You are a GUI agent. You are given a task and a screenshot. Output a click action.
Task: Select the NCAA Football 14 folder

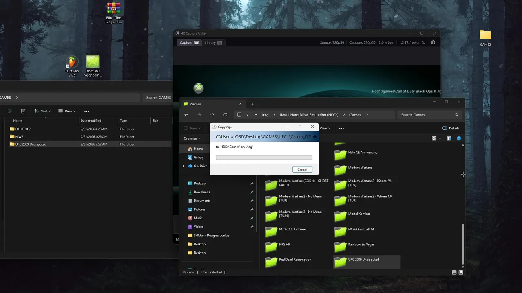[x=366, y=231]
